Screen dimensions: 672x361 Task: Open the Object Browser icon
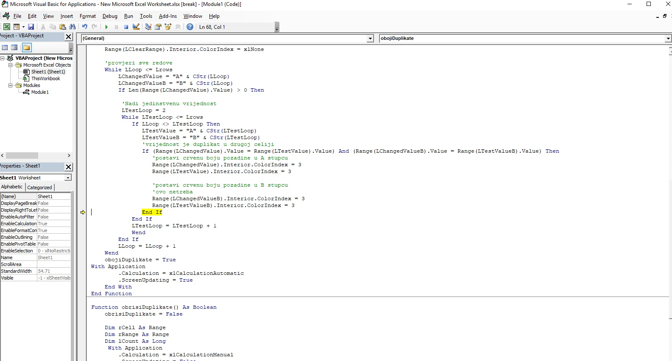(168, 27)
